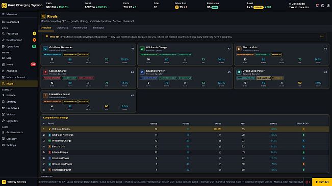Viewport: 332px width, 186px height.
Task: Open the notifications bell icon
Action: click(317, 6)
